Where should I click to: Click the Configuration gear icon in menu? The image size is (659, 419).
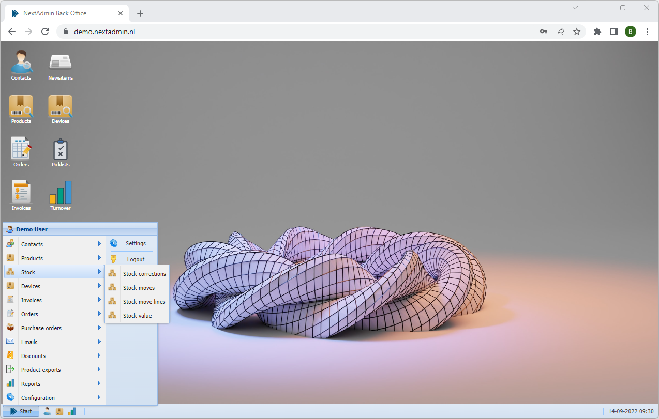pyautogui.click(x=10, y=397)
